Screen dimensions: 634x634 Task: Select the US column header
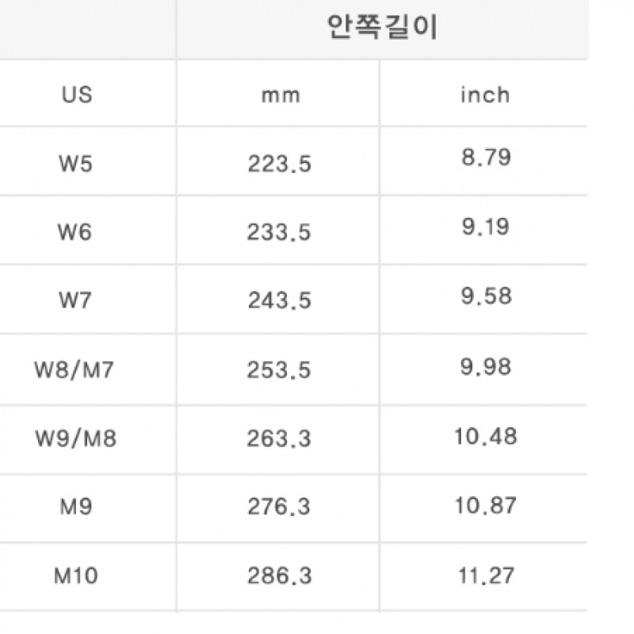pos(77,95)
